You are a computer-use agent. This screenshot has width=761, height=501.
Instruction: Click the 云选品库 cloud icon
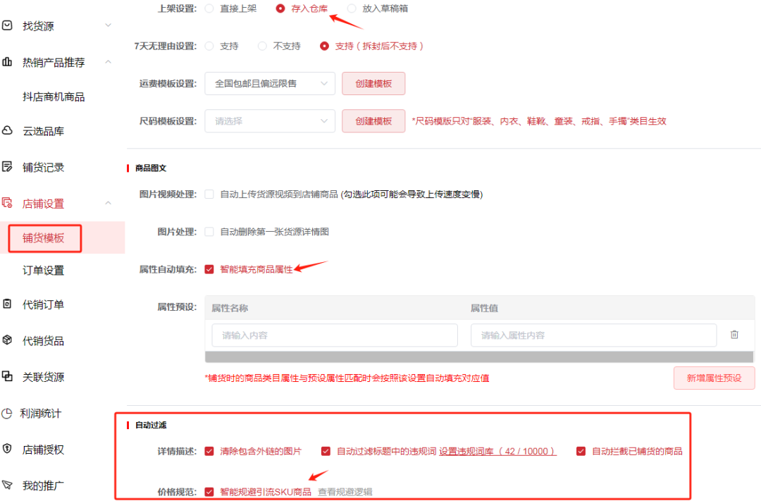[x=7, y=130]
